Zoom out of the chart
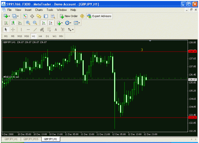This screenshot has height=143, width=199. 35,23
